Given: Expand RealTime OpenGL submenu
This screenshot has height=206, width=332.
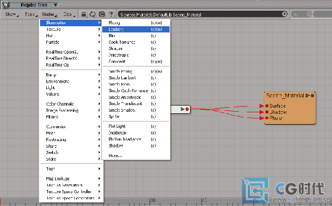Looking at the screenshot, I should 71,52.
